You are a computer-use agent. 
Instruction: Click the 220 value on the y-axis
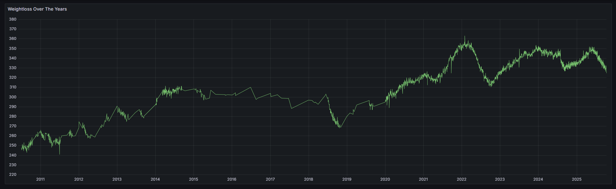tap(13, 175)
